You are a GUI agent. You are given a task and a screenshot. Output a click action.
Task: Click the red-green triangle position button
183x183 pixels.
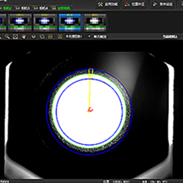(135, 4)
